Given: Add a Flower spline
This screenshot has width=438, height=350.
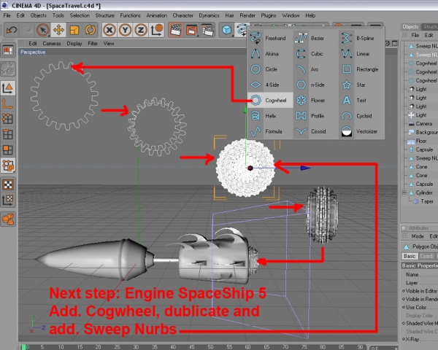Looking at the screenshot, I should pos(315,100).
